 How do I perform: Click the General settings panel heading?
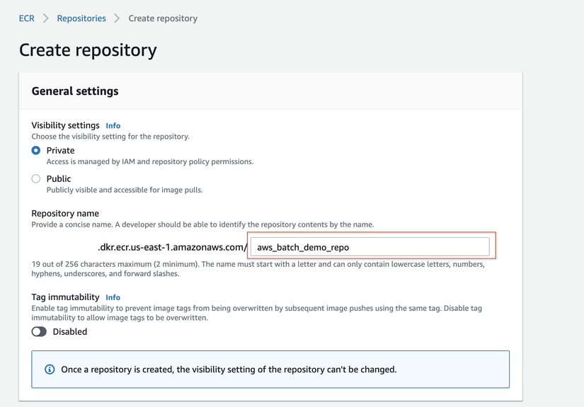pos(75,91)
